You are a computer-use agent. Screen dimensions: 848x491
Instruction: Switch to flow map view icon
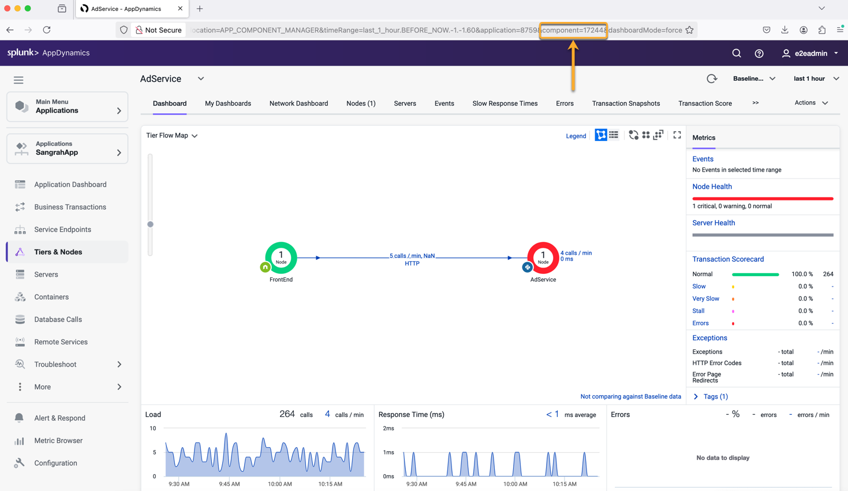(x=601, y=135)
